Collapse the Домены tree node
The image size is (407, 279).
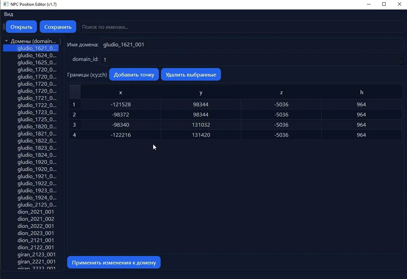tap(6, 41)
